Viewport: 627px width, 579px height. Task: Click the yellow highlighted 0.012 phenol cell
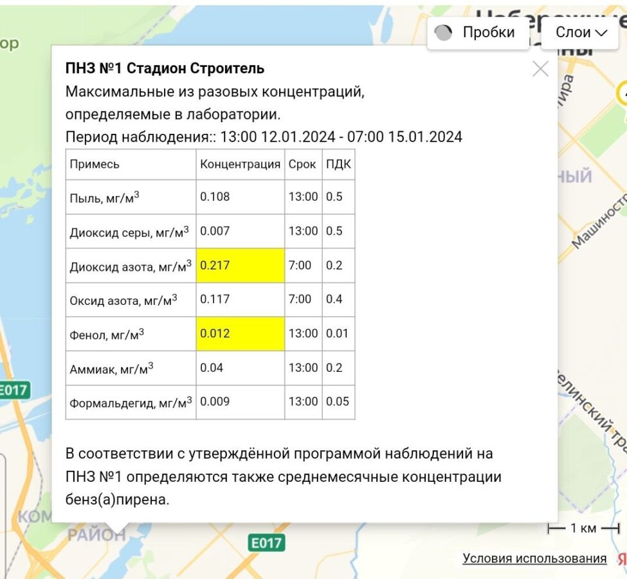coord(240,333)
